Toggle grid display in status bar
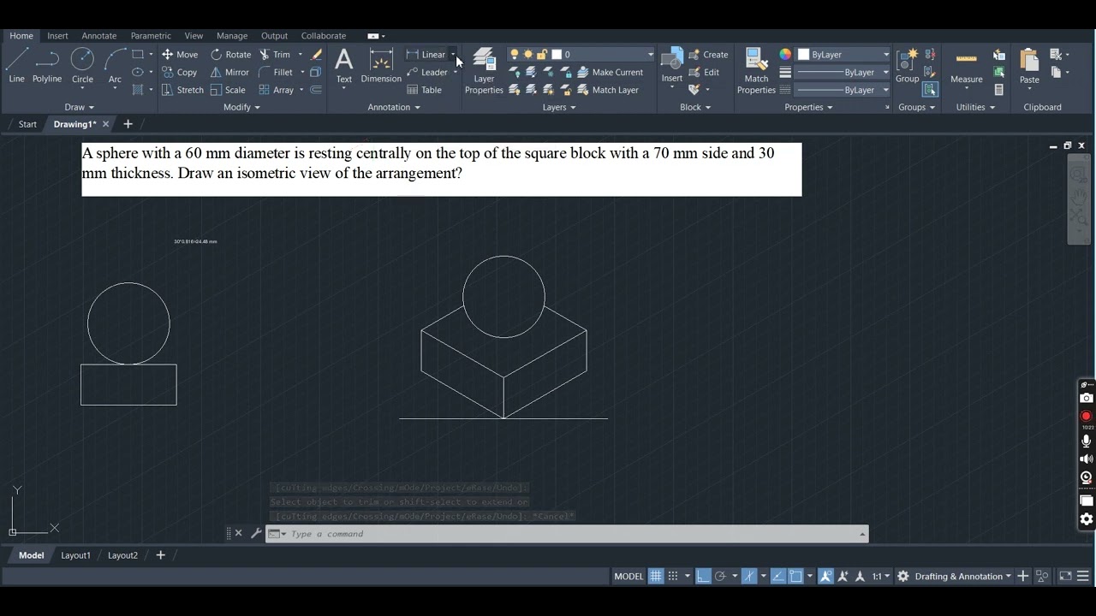Screen dimensions: 1096x616 [x=656, y=576]
